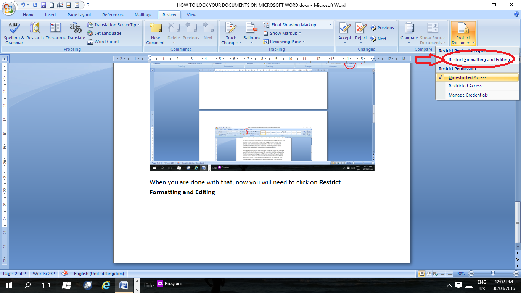
Task: Open Word Count from the ribbon
Action: [x=103, y=42]
